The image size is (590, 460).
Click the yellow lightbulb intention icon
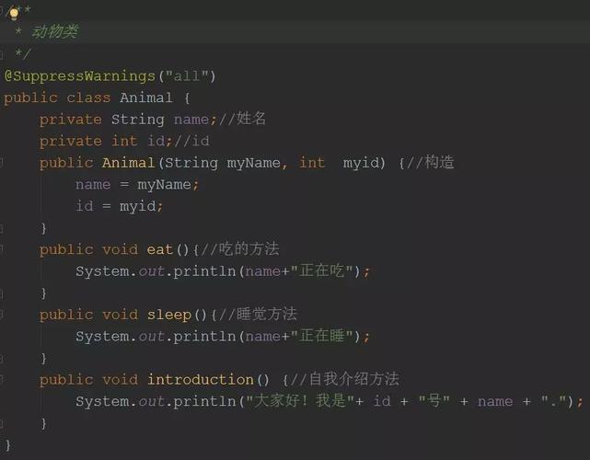click(14, 14)
